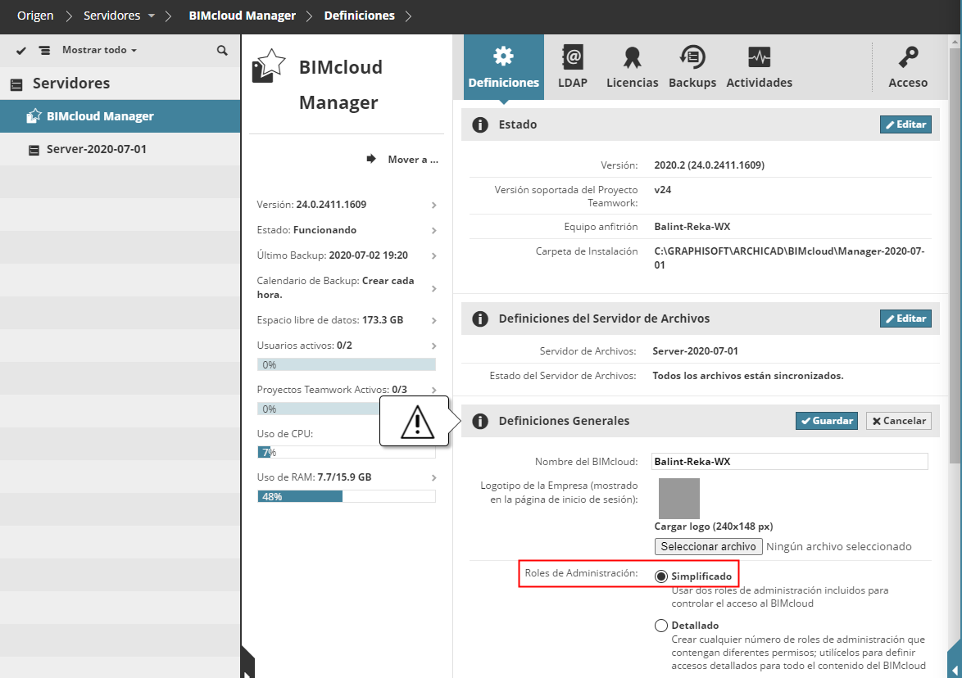Click the vertical scrollbar on the right
The height and width of the screenshot is (678, 962).
pyautogui.click(x=954, y=255)
